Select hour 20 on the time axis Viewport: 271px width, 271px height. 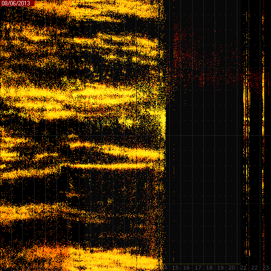232,268
